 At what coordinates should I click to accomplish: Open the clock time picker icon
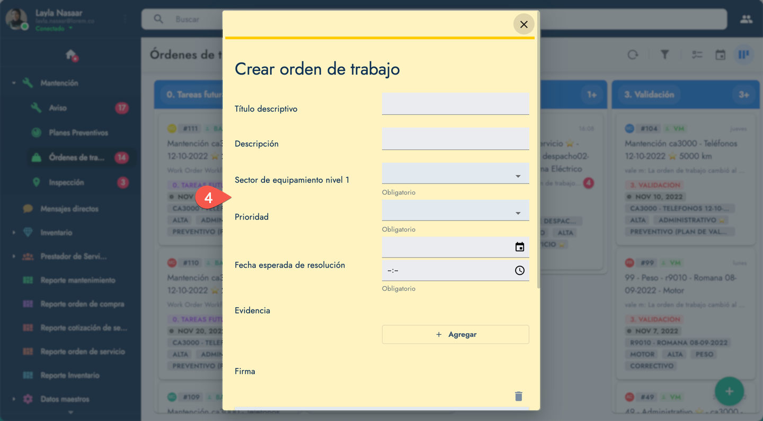point(520,270)
